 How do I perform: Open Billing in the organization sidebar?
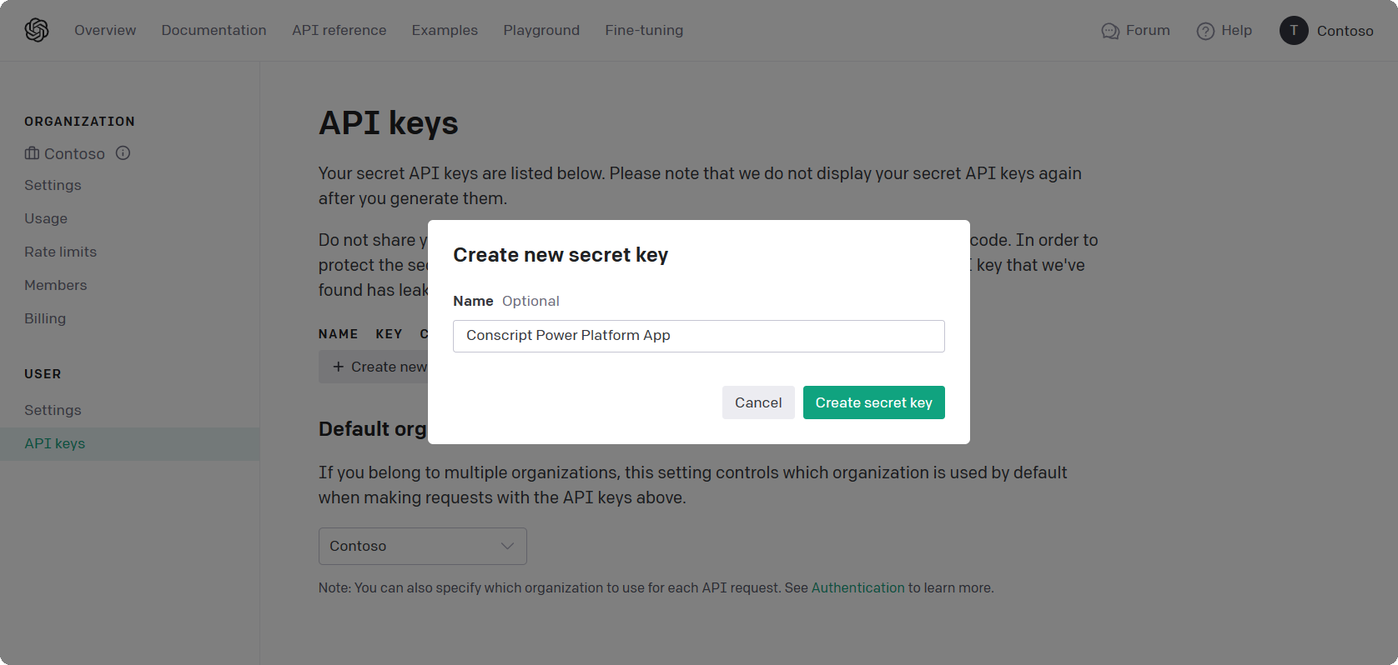[45, 318]
